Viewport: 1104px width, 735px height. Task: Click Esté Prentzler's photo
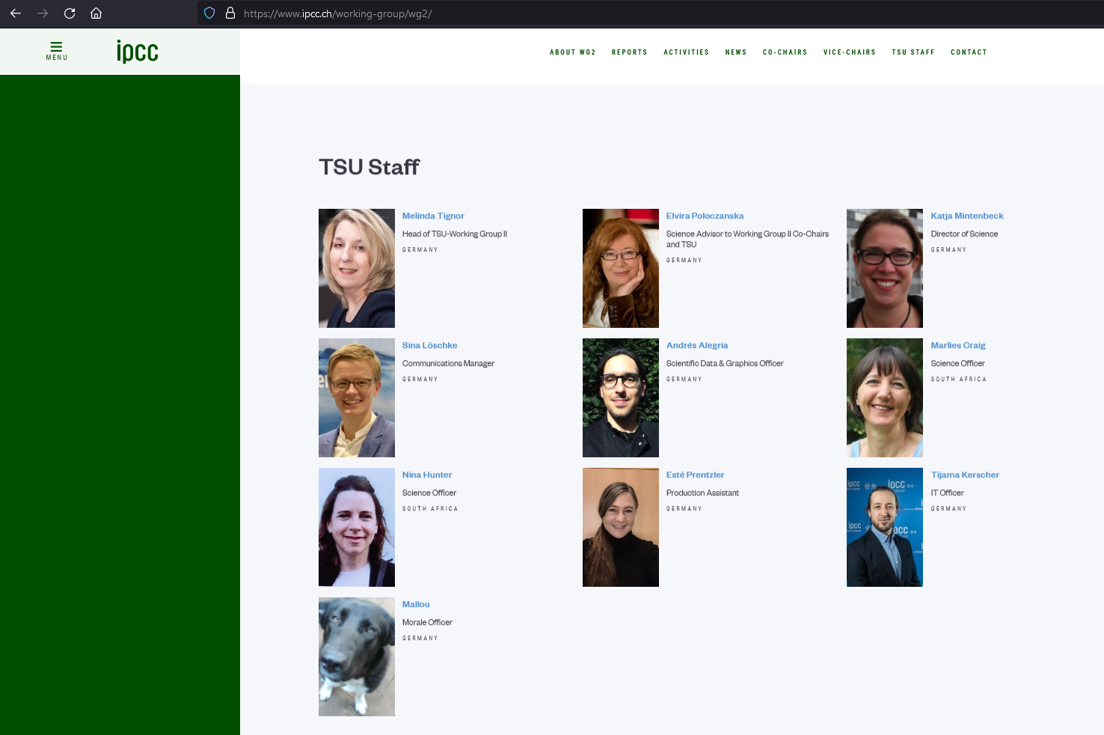pyautogui.click(x=621, y=527)
